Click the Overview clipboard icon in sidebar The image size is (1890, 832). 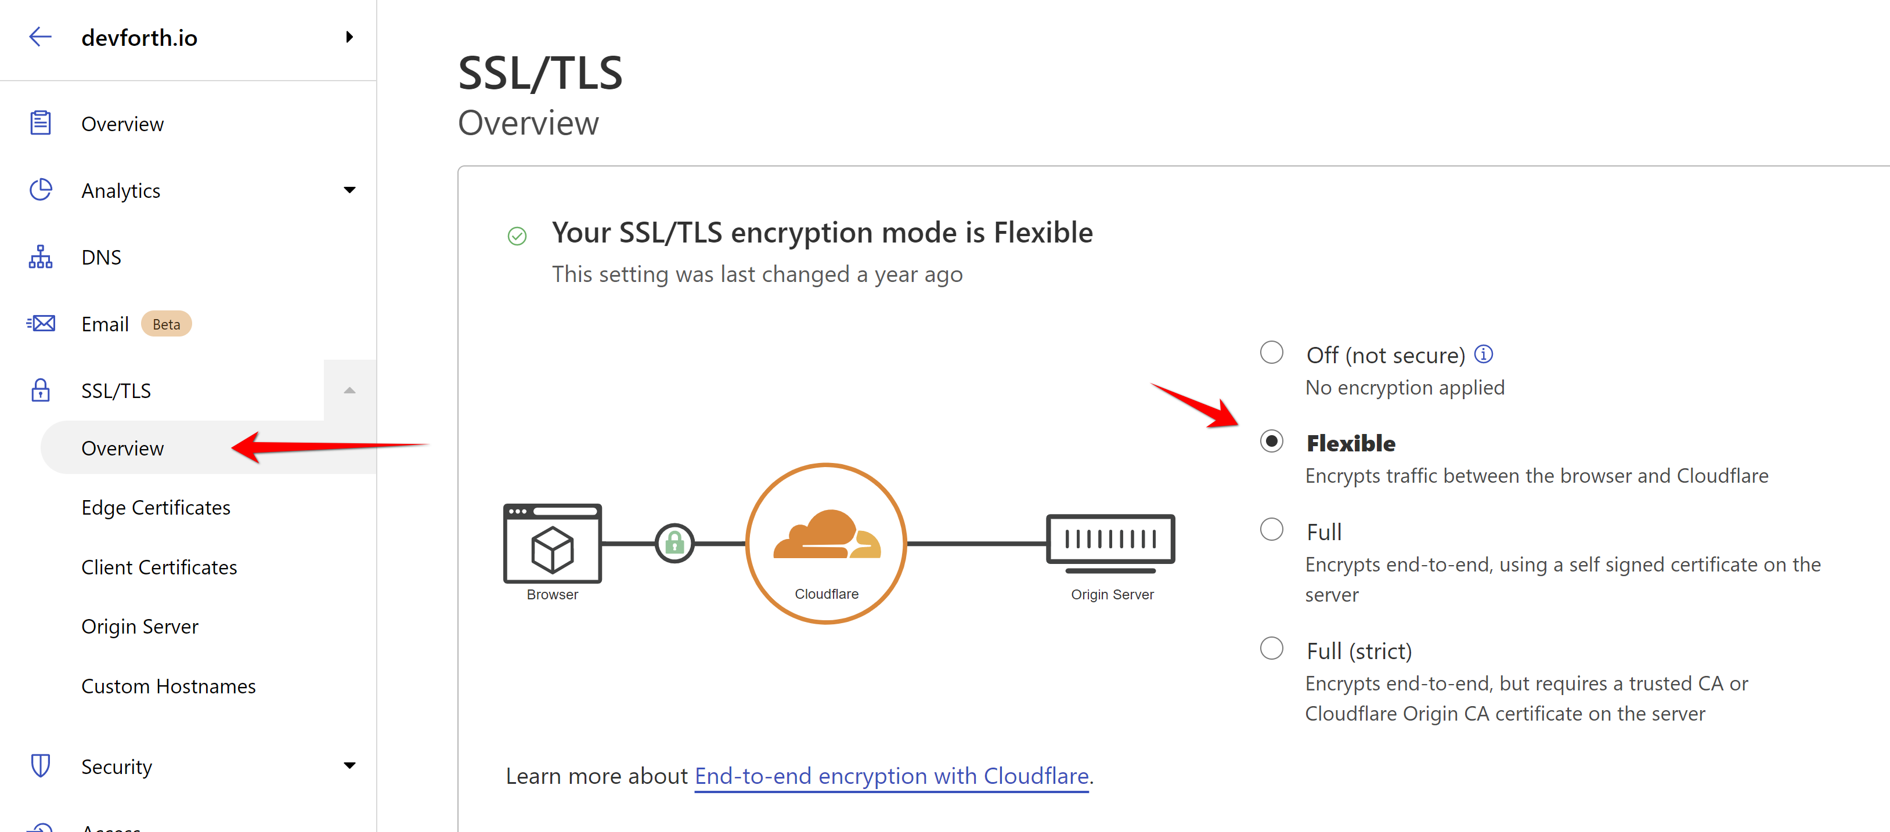click(41, 122)
